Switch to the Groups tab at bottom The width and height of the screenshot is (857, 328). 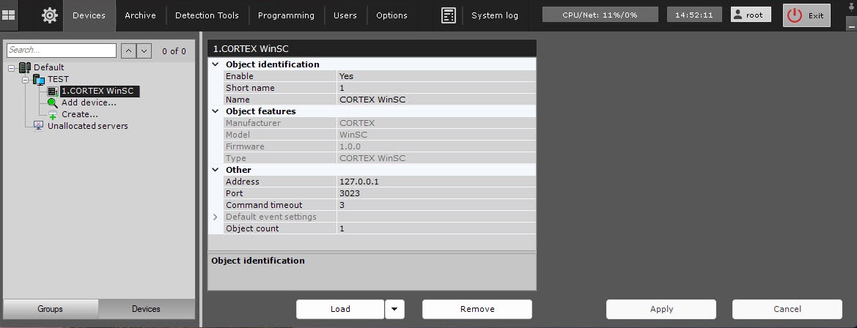point(50,309)
